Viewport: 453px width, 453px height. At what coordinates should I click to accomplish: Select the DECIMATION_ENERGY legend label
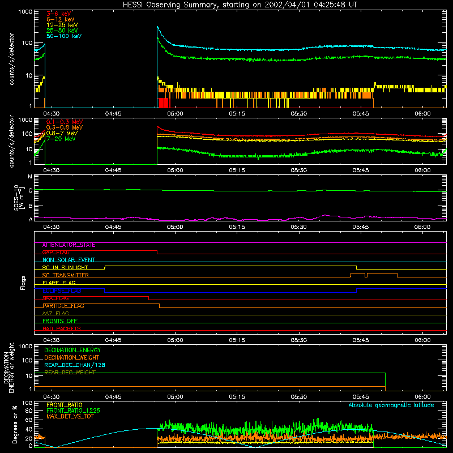(72, 350)
